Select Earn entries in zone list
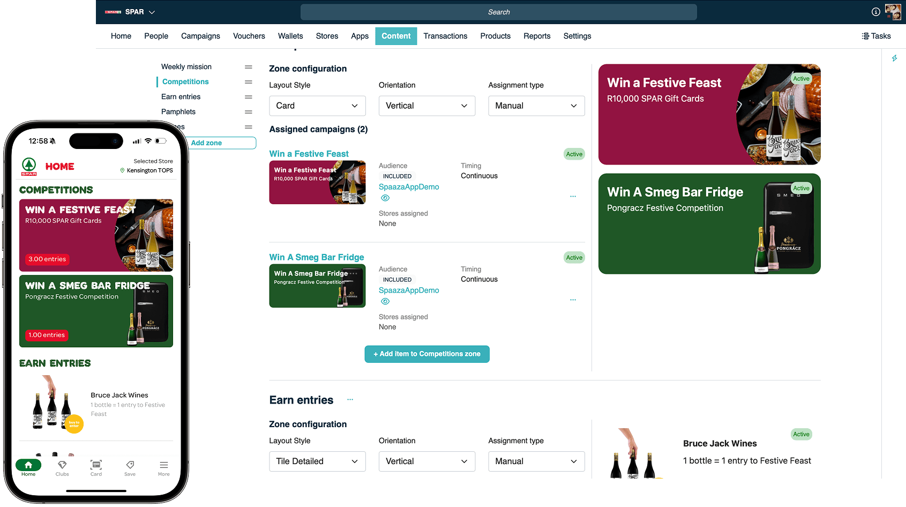 [x=181, y=97]
